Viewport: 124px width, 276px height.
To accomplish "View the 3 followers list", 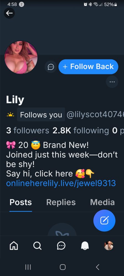I will [28, 131].
